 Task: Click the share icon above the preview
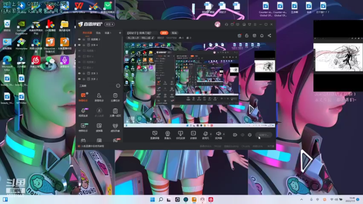pos(269,36)
